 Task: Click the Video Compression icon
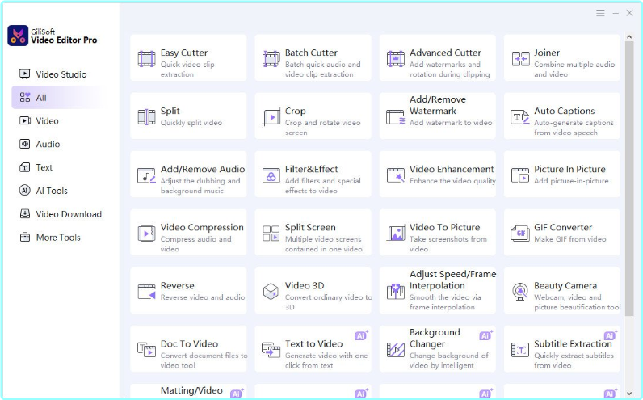tap(146, 234)
